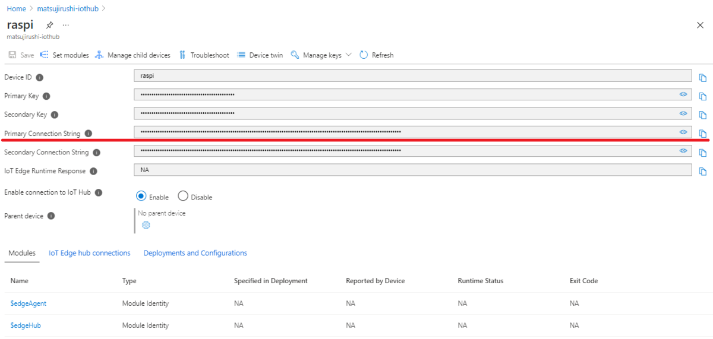Show info tooltip for Parent device
Screen dimensions: 713x339
51,216
